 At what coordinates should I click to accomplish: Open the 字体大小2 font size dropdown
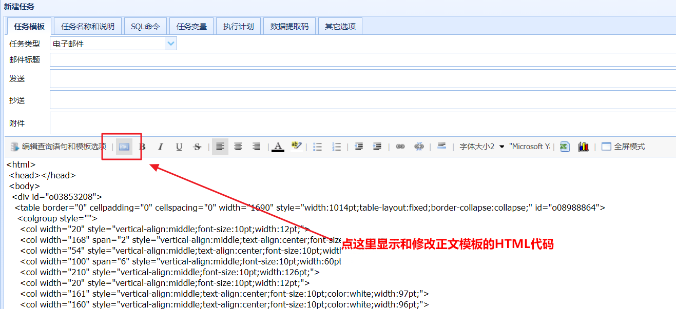coord(482,147)
